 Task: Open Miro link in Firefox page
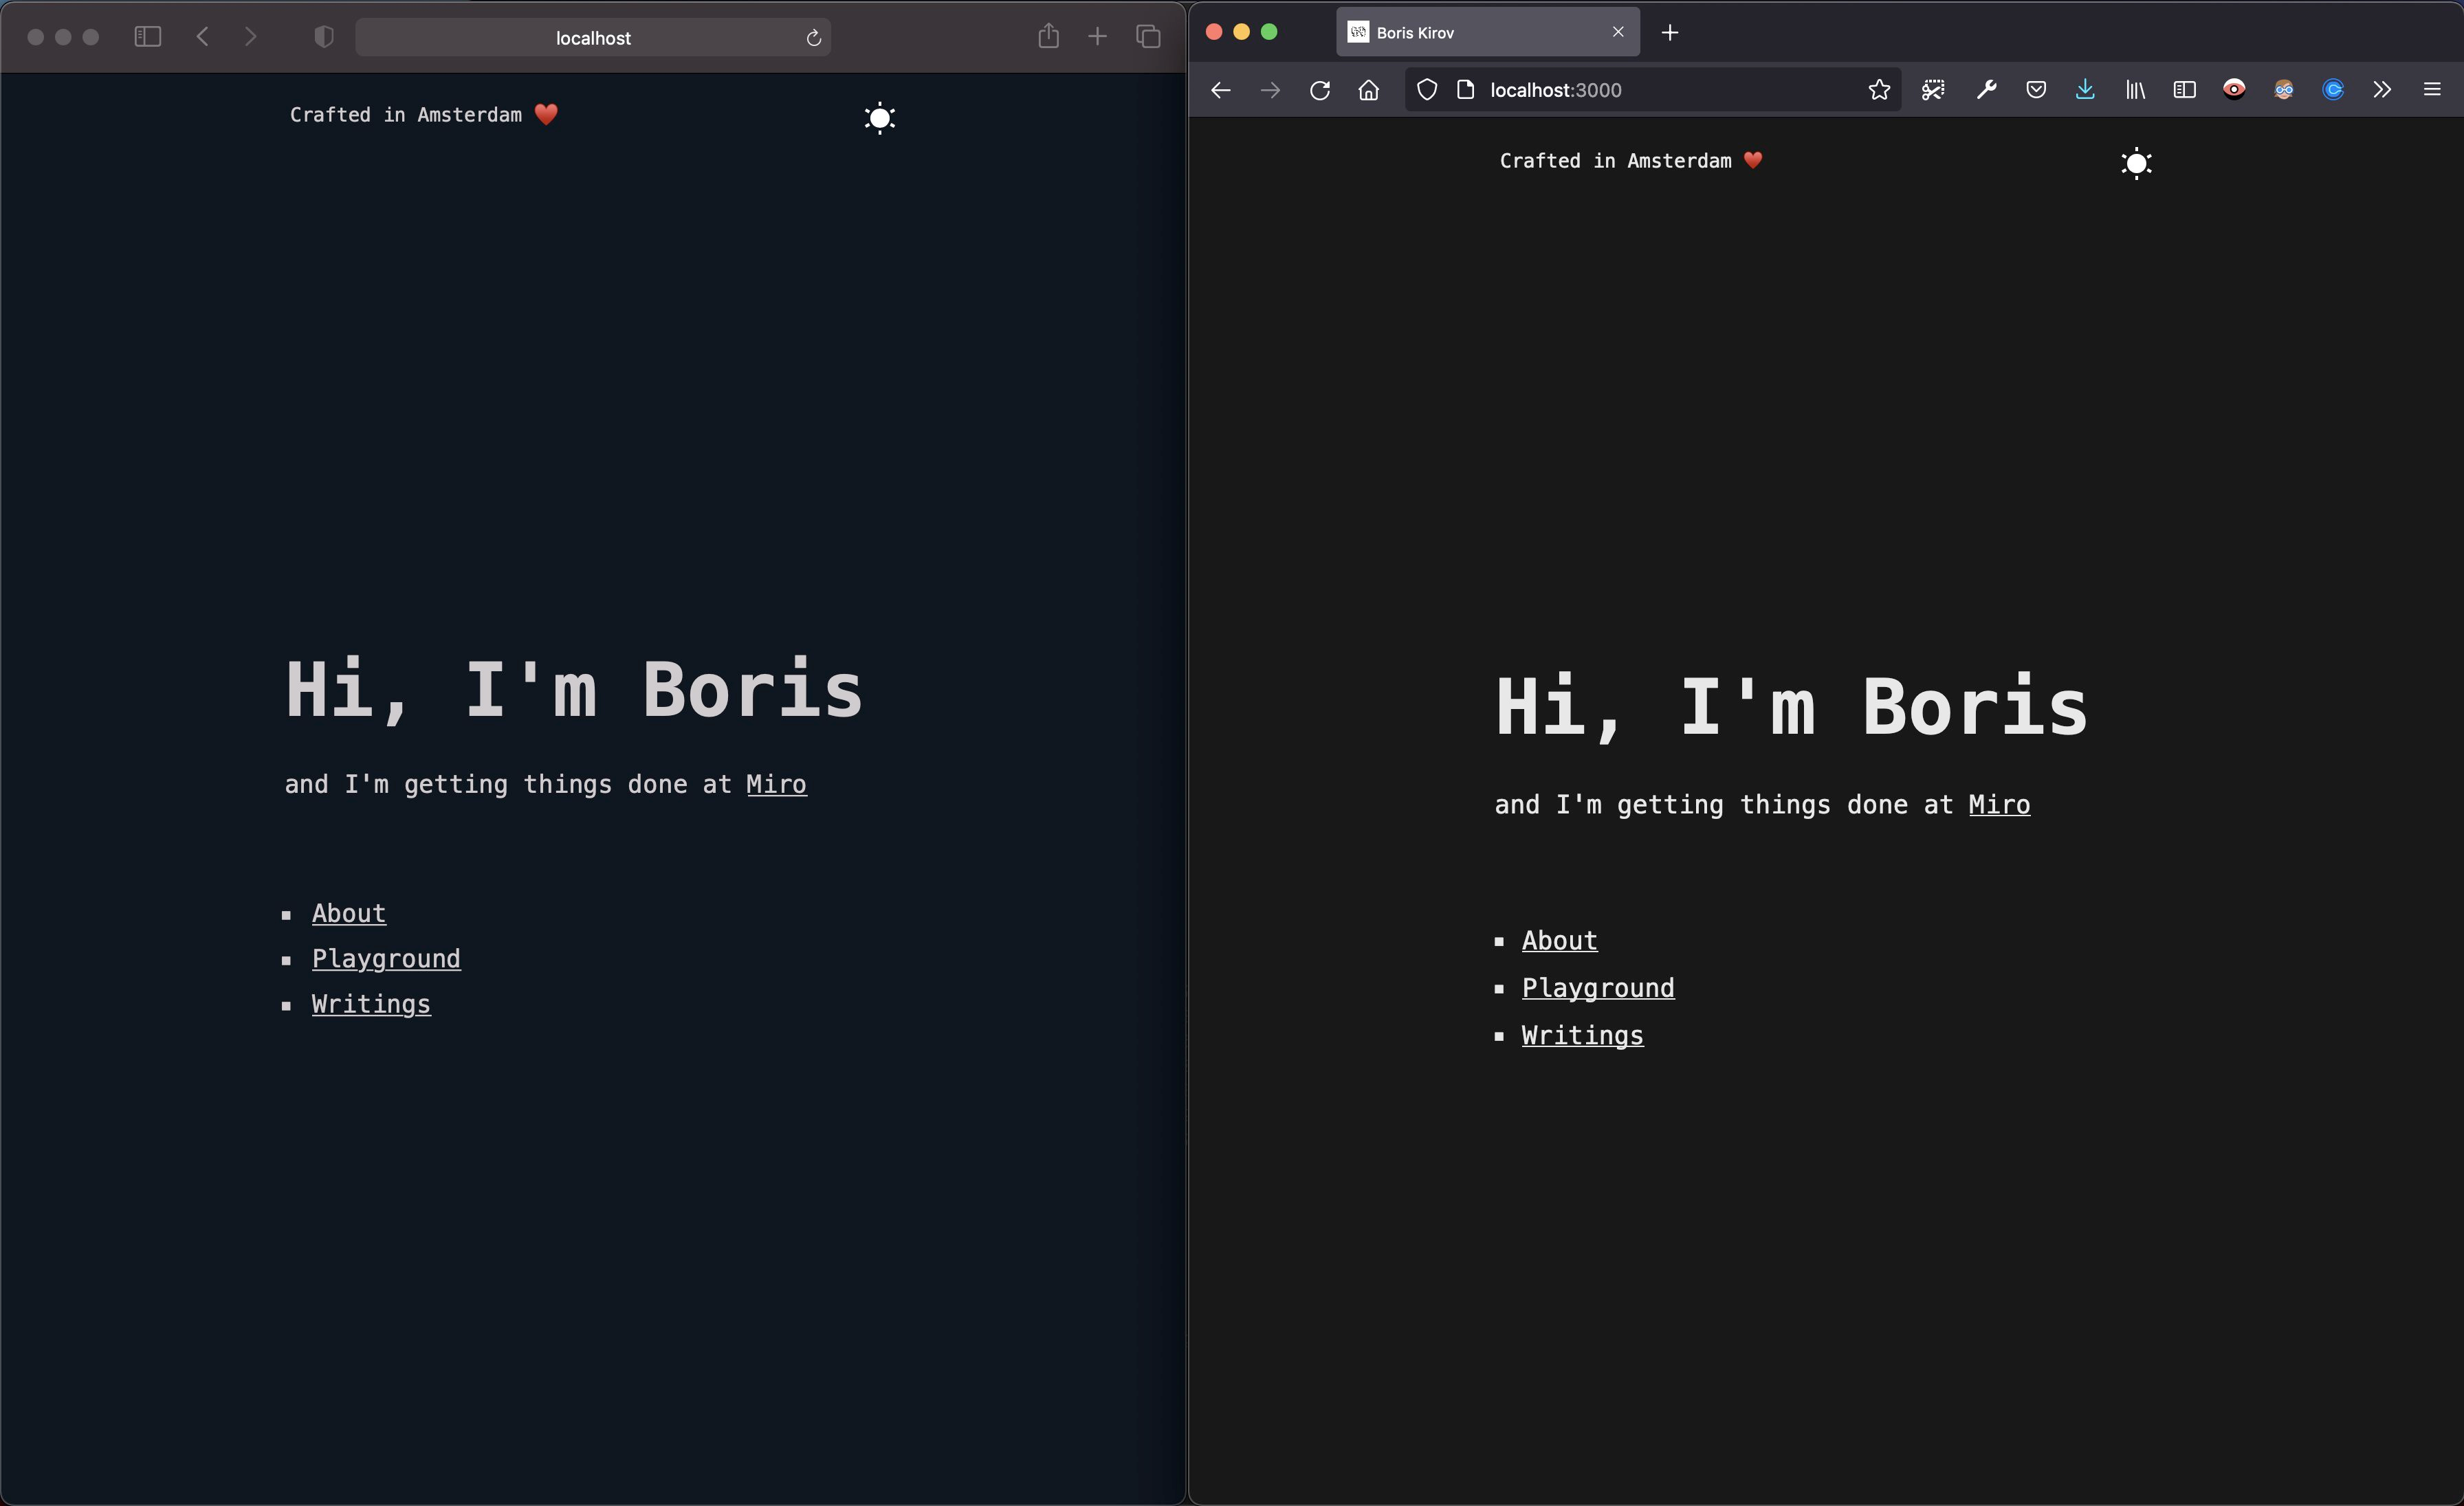coord(1999,805)
